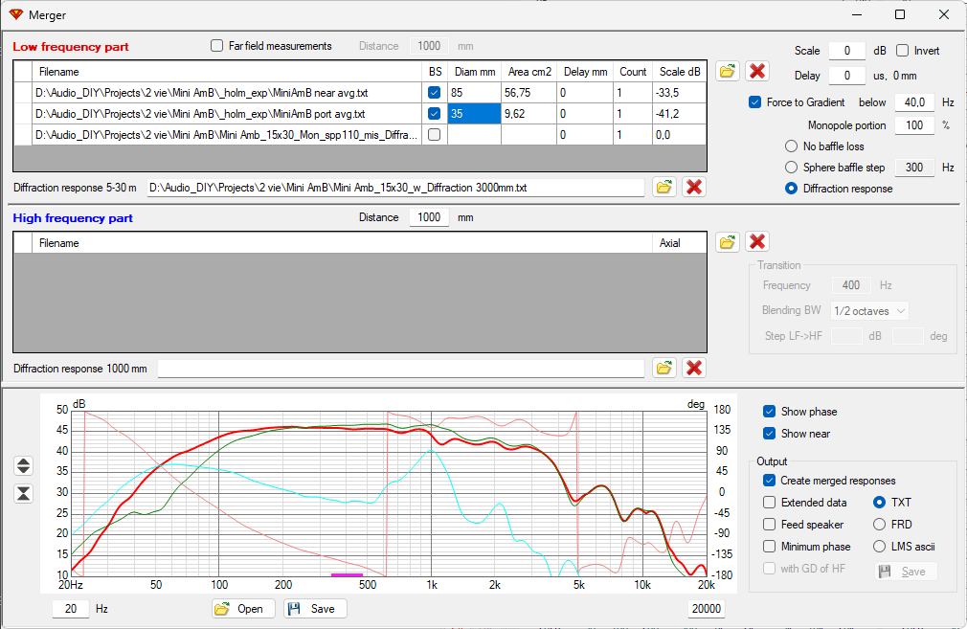Enable Minimum phase checkbox

769,547
